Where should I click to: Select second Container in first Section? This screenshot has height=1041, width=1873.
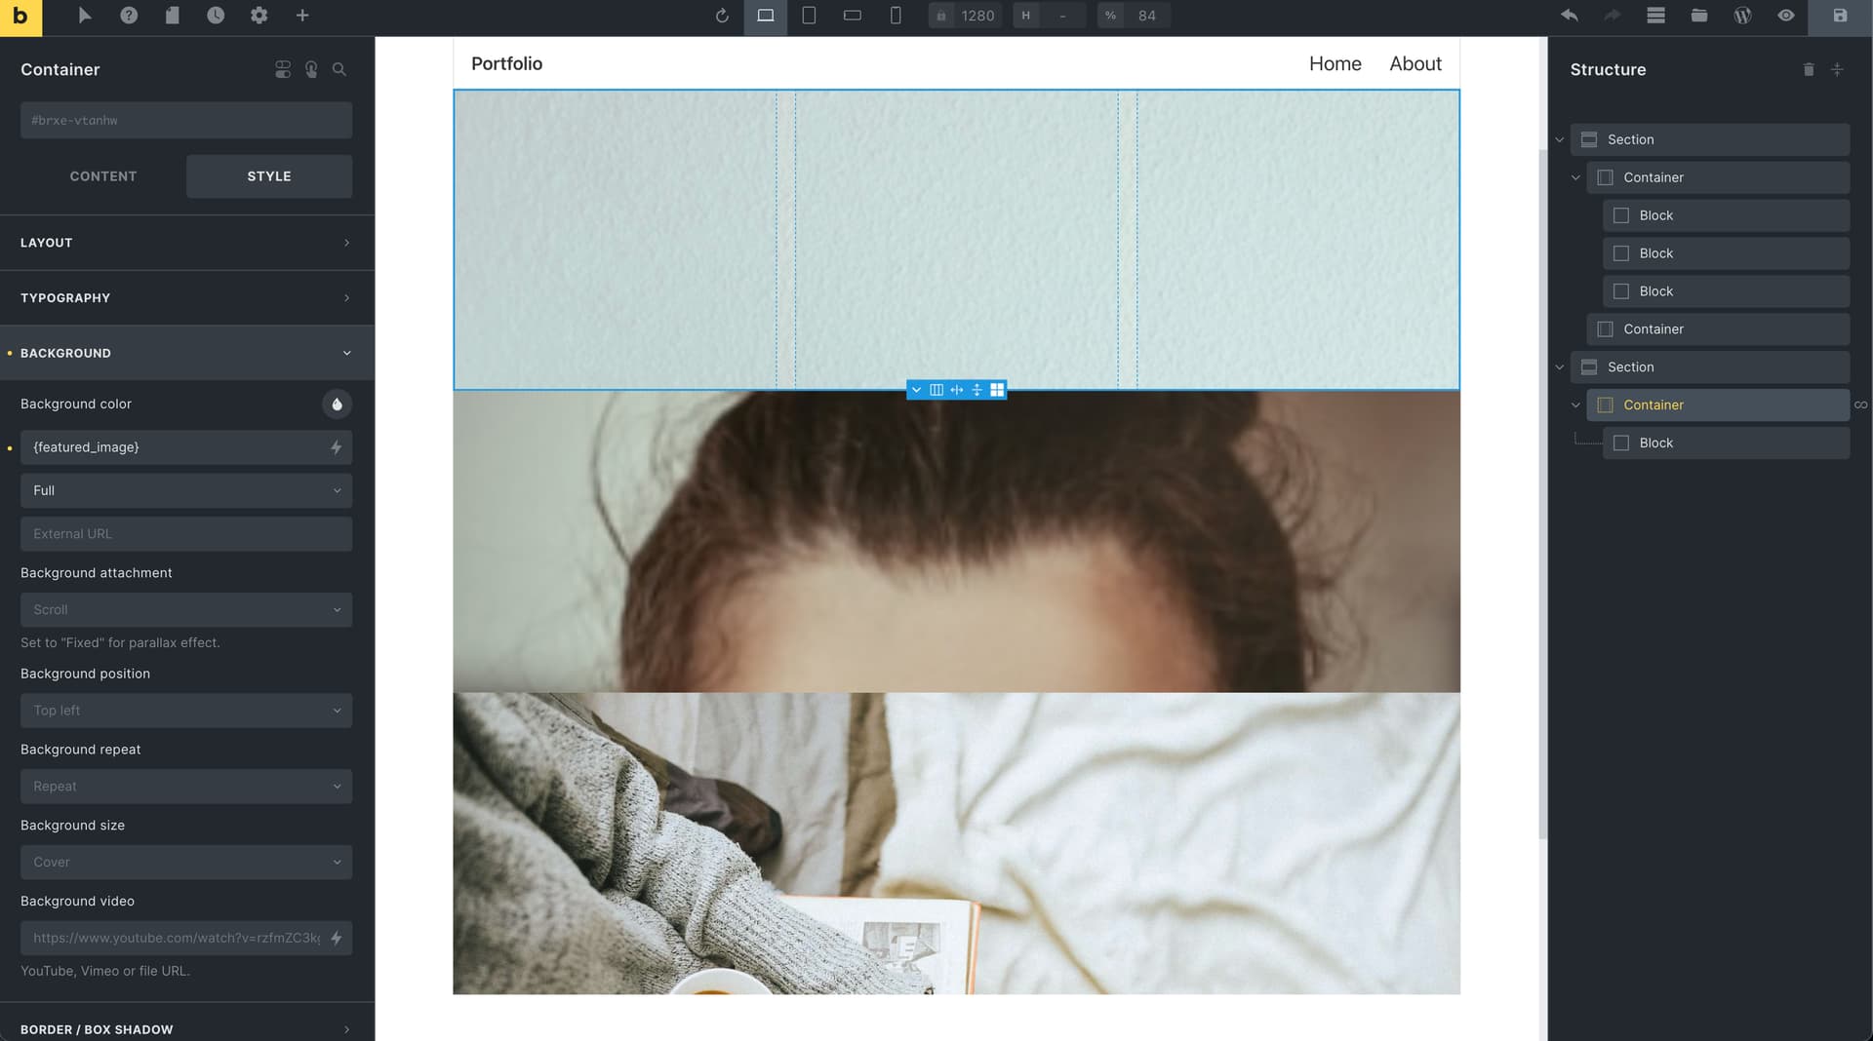point(1718,329)
